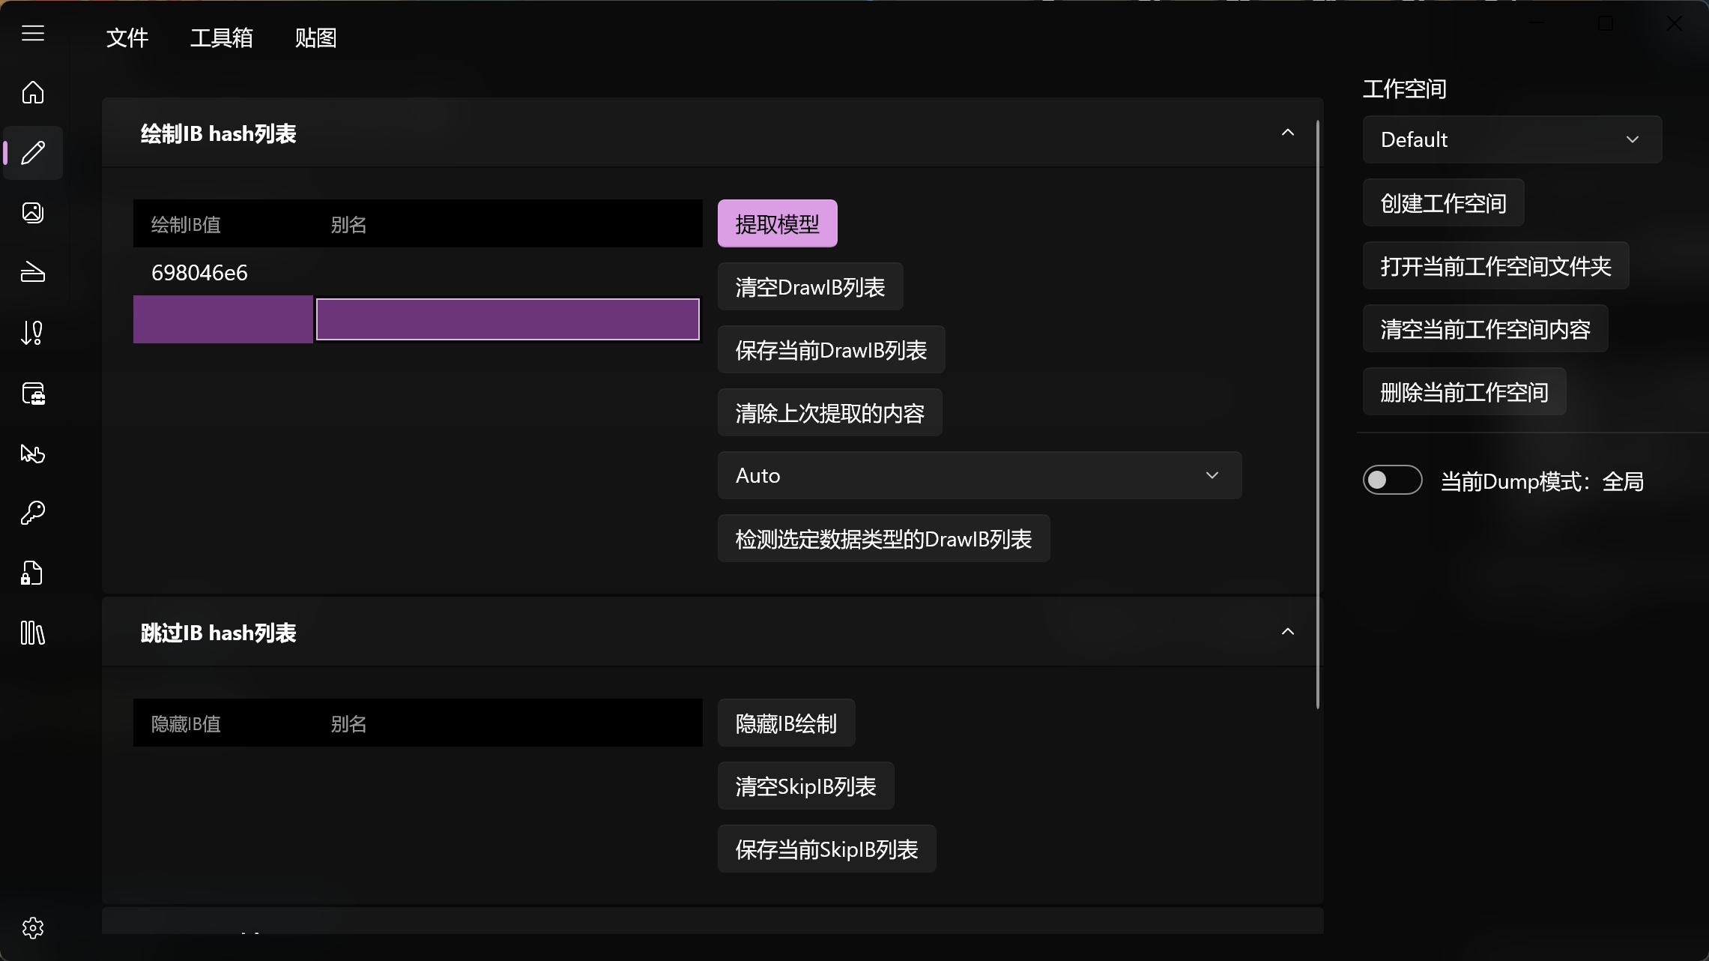Click the purple alias input cell
This screenshot has width=1709, height=961.
tap(507, 320)
